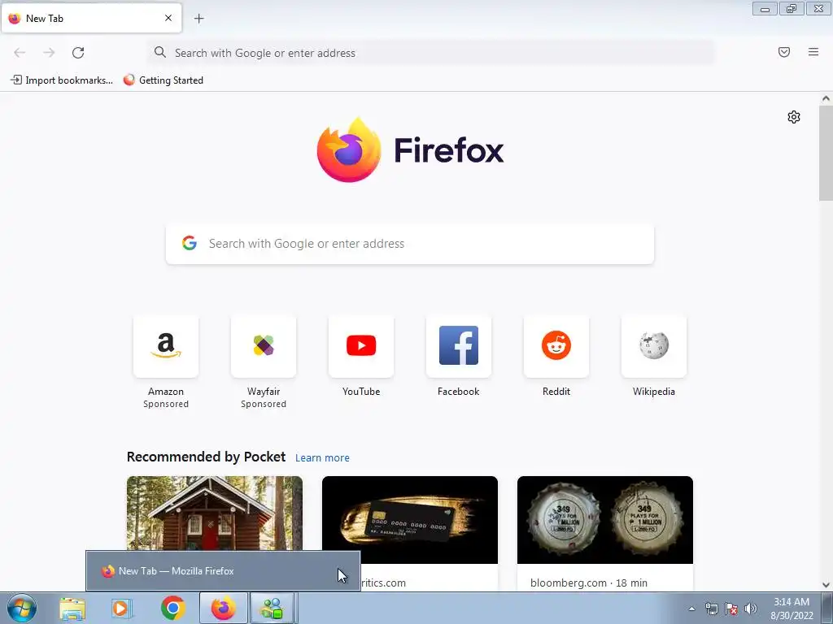Open the Wayfair sponsored shortcut
833x624 pixels.
(x=264, y=362)
